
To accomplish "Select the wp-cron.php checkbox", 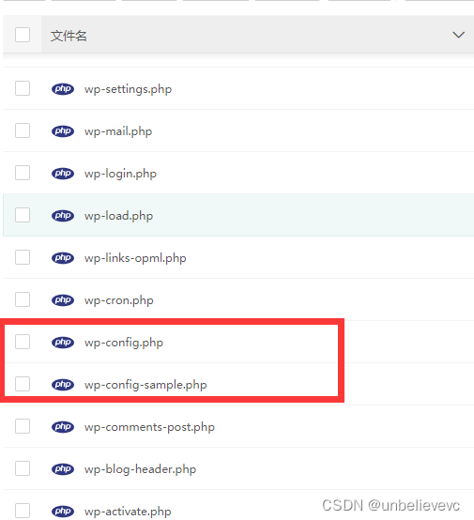I will [x=23, y=299].
